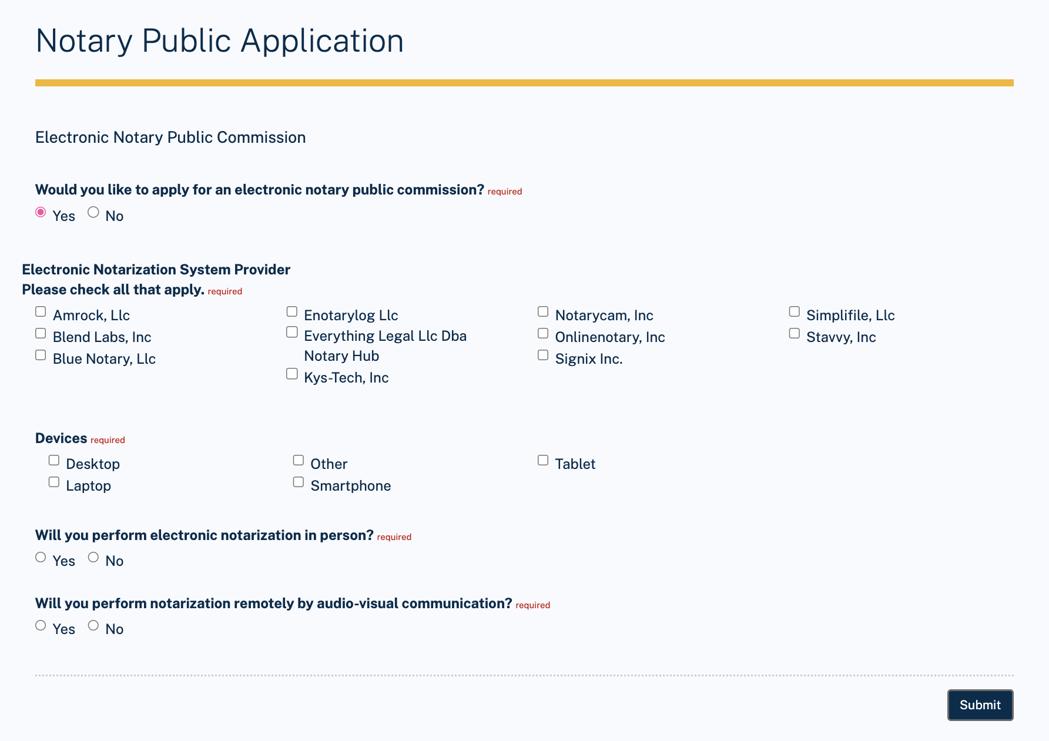
Task: Select Everything Legal Llc Dba Notary Hub
Action: coord(291,331)
